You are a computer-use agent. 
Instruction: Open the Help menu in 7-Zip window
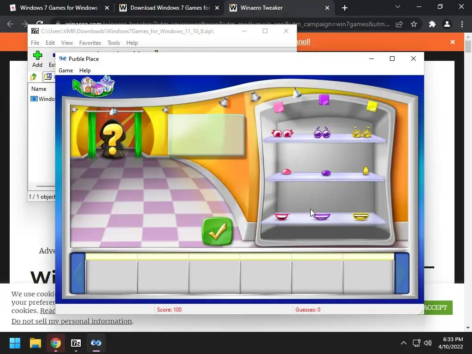132,43
